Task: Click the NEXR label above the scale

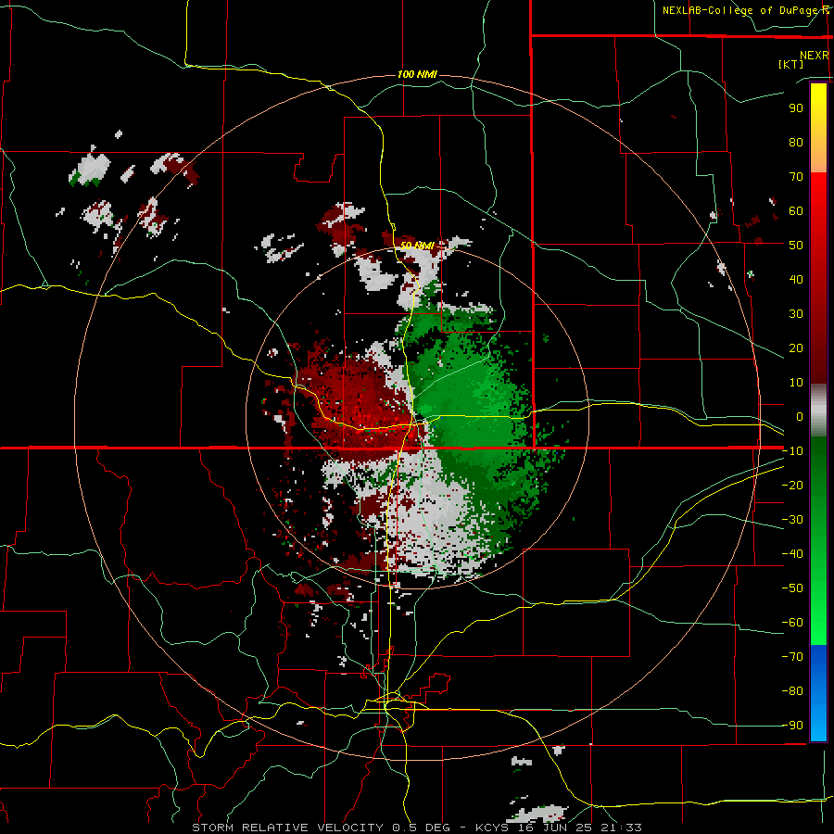Action: click(814, 56)
